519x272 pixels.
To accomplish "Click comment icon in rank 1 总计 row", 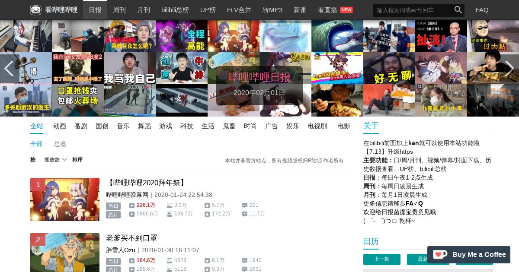I will pyautogui.click(x=245, y=214).
